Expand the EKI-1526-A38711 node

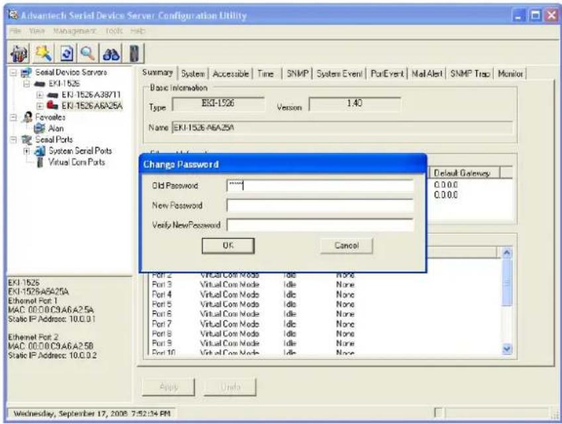pos(40,95)
